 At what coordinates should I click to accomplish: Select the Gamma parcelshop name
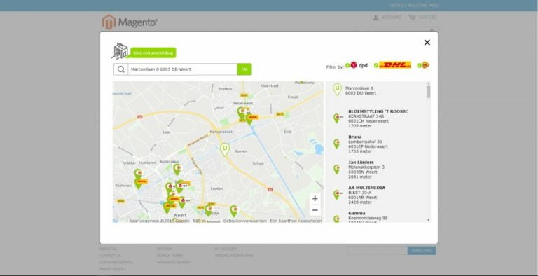357,213
